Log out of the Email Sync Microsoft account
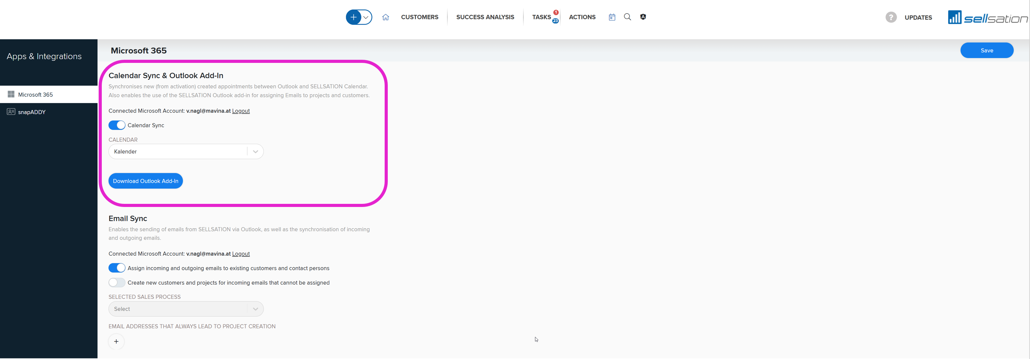1030x359 pixels. click(x=241, y=254)
